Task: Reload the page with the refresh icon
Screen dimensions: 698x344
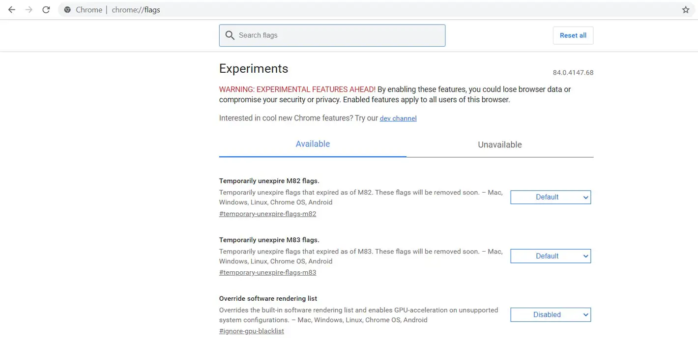Action: (x=46, y=10)
